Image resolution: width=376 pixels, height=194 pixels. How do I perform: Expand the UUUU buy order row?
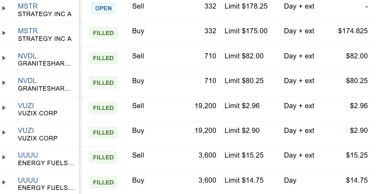[4, 182]
